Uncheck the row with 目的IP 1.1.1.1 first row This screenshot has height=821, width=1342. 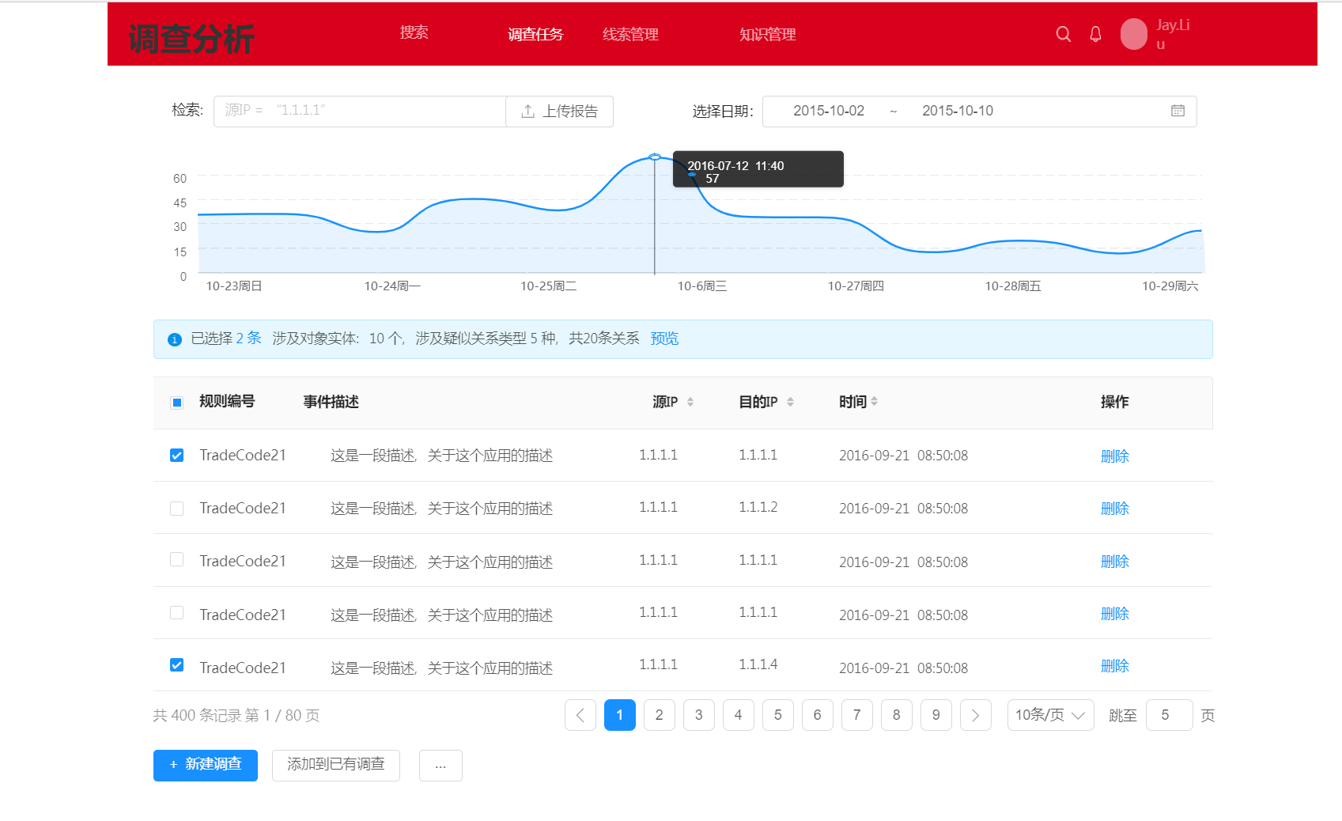[x=177, y=455]
